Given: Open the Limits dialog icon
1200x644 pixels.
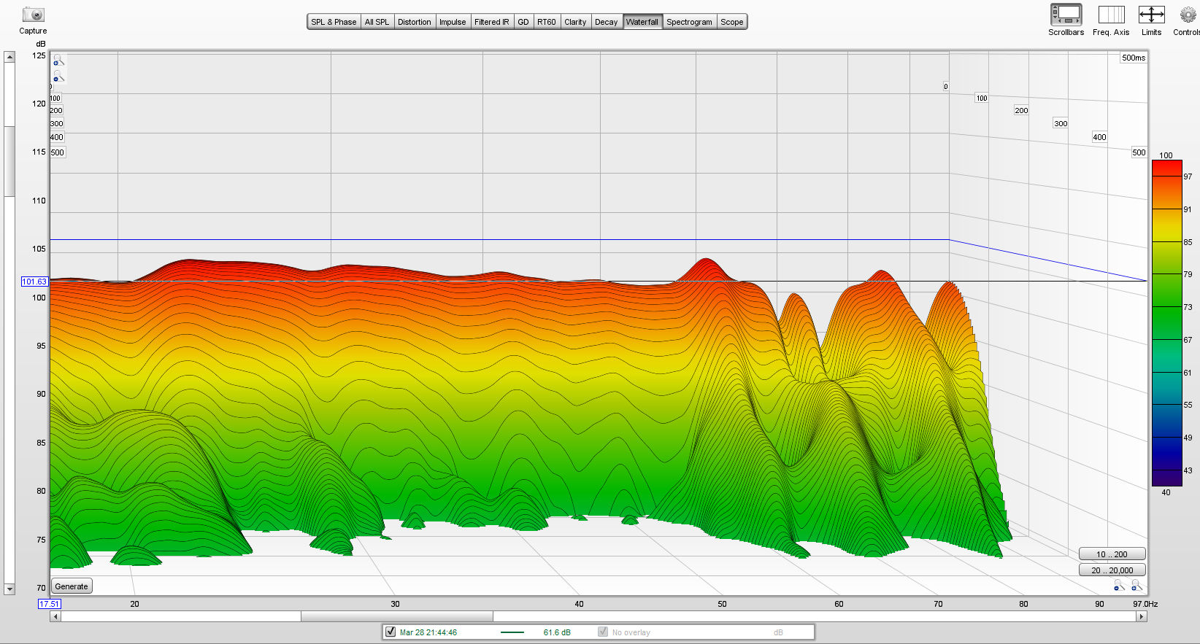Looking at the screenshot, I should coord(1151,15).
